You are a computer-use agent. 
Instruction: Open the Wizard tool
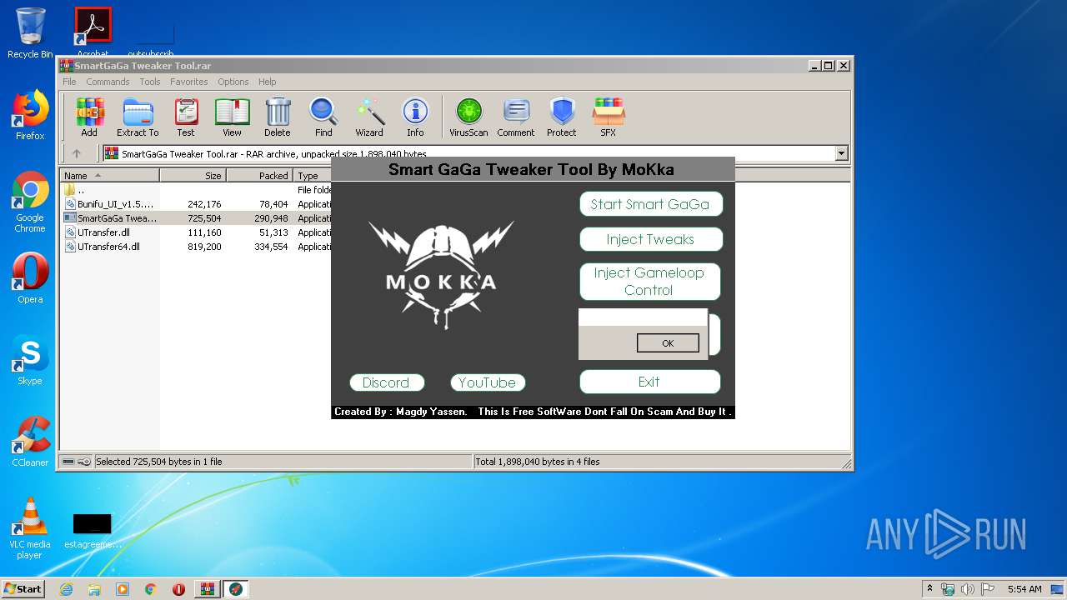coord(369,117)
